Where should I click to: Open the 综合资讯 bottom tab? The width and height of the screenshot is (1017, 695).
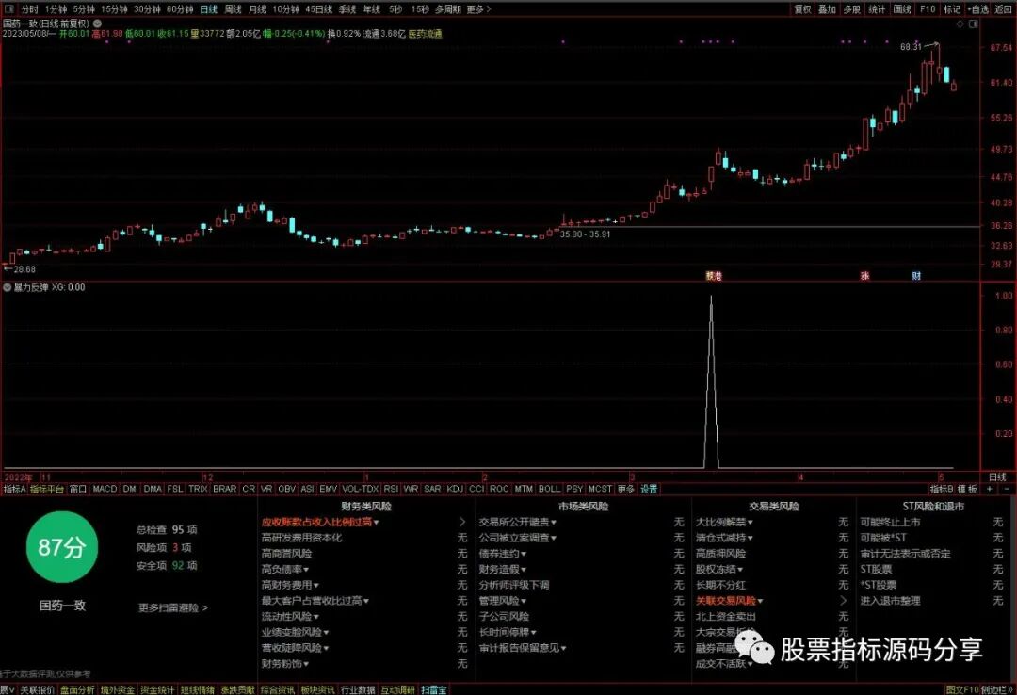coord(278,689)
